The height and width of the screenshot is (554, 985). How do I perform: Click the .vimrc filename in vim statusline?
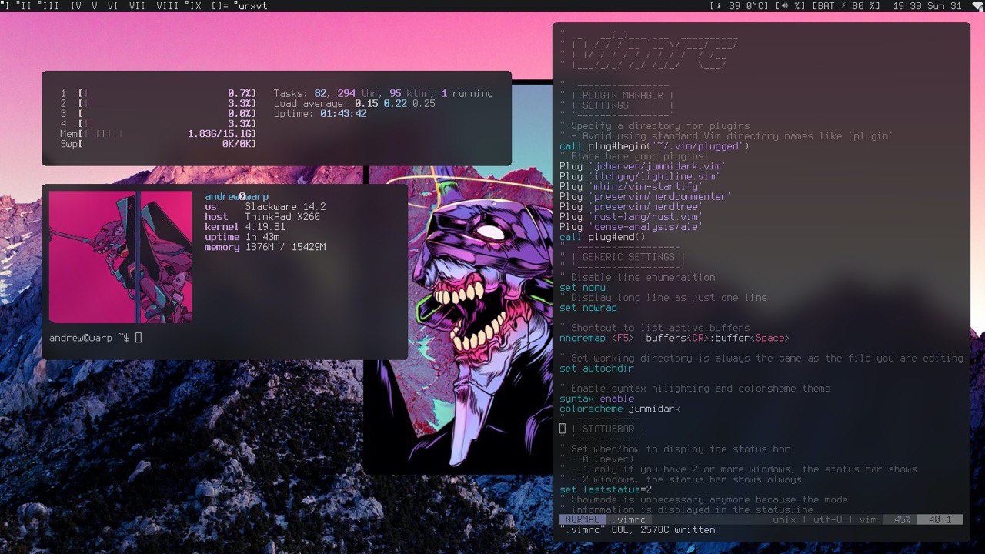click(x=629, y=519)
